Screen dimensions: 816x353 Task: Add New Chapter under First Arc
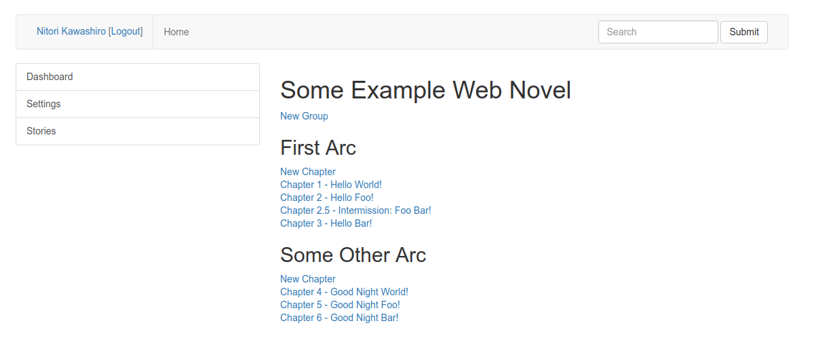[308, 172]
